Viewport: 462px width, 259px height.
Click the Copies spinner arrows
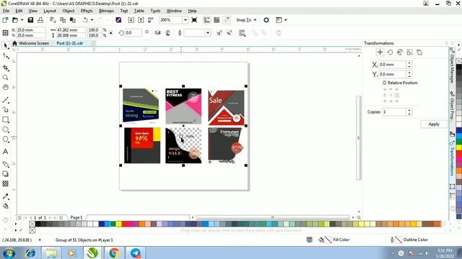coord(409,112)
